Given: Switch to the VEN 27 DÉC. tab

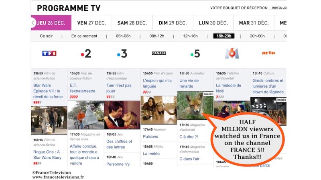Looking at the screenshot, I should point(91,23).
